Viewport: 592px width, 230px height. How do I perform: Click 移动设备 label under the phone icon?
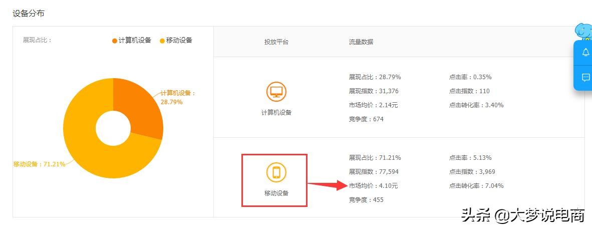tap(276, 193)
